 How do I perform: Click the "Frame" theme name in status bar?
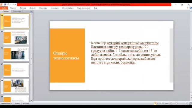17,103
